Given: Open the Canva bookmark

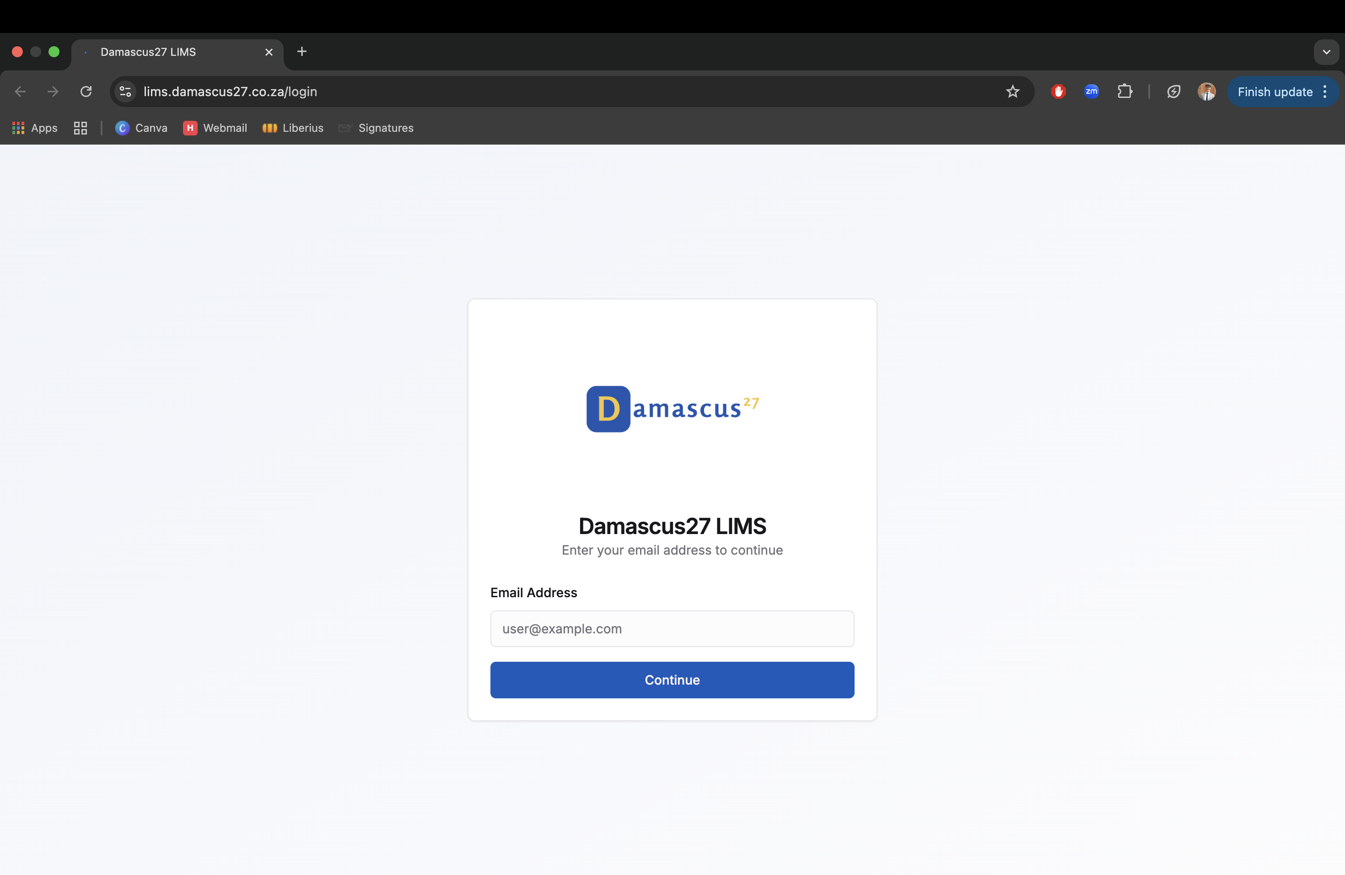Looking at the screenshot, I should pos(141,128).
